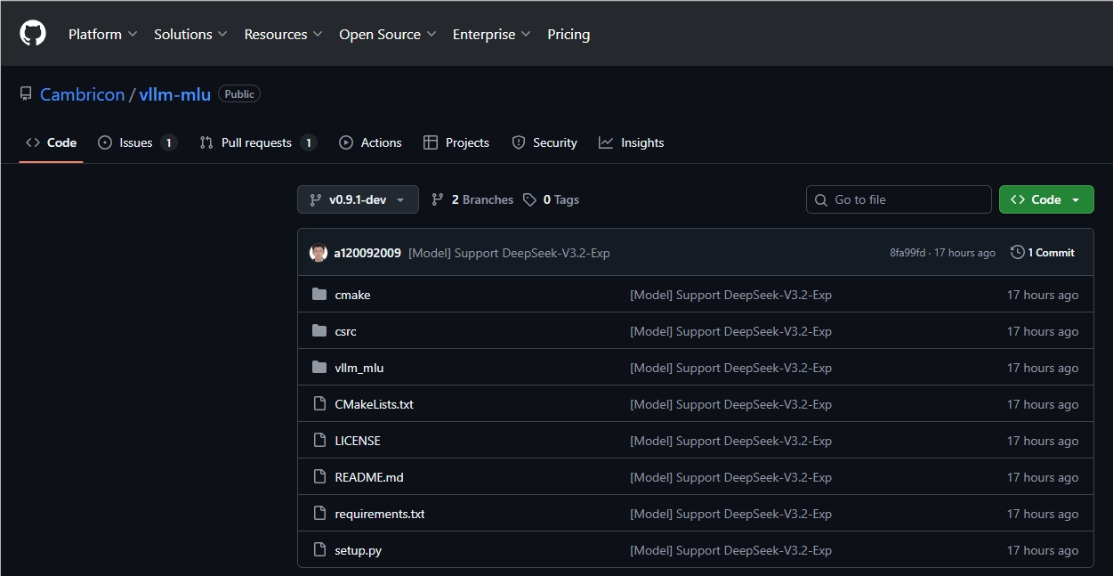Click the commit history clock icon

(x=1018, y=253)
